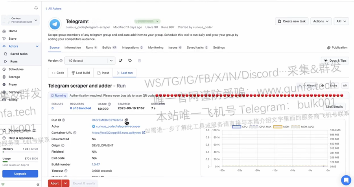Open Storage in the sidebar
Screen dimensions: 354x187
(x=14, y=77)
